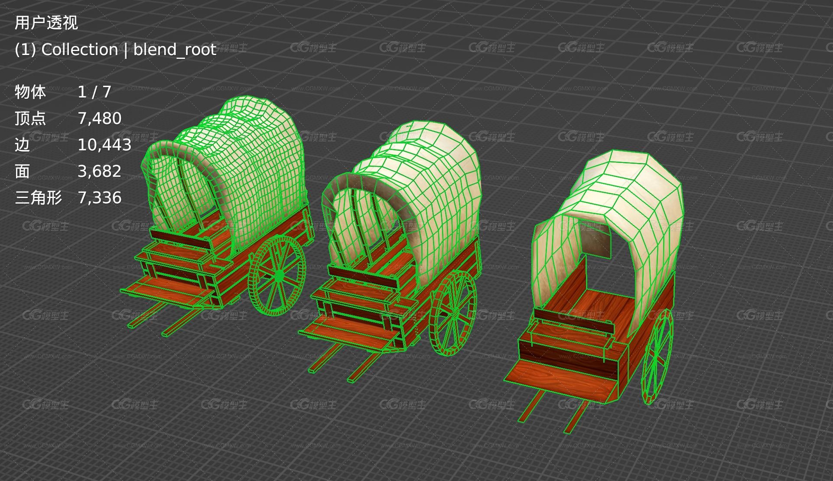The image size is (833, 481).
Task: Click the '物体' statistics label
Action: click(30, 92)
